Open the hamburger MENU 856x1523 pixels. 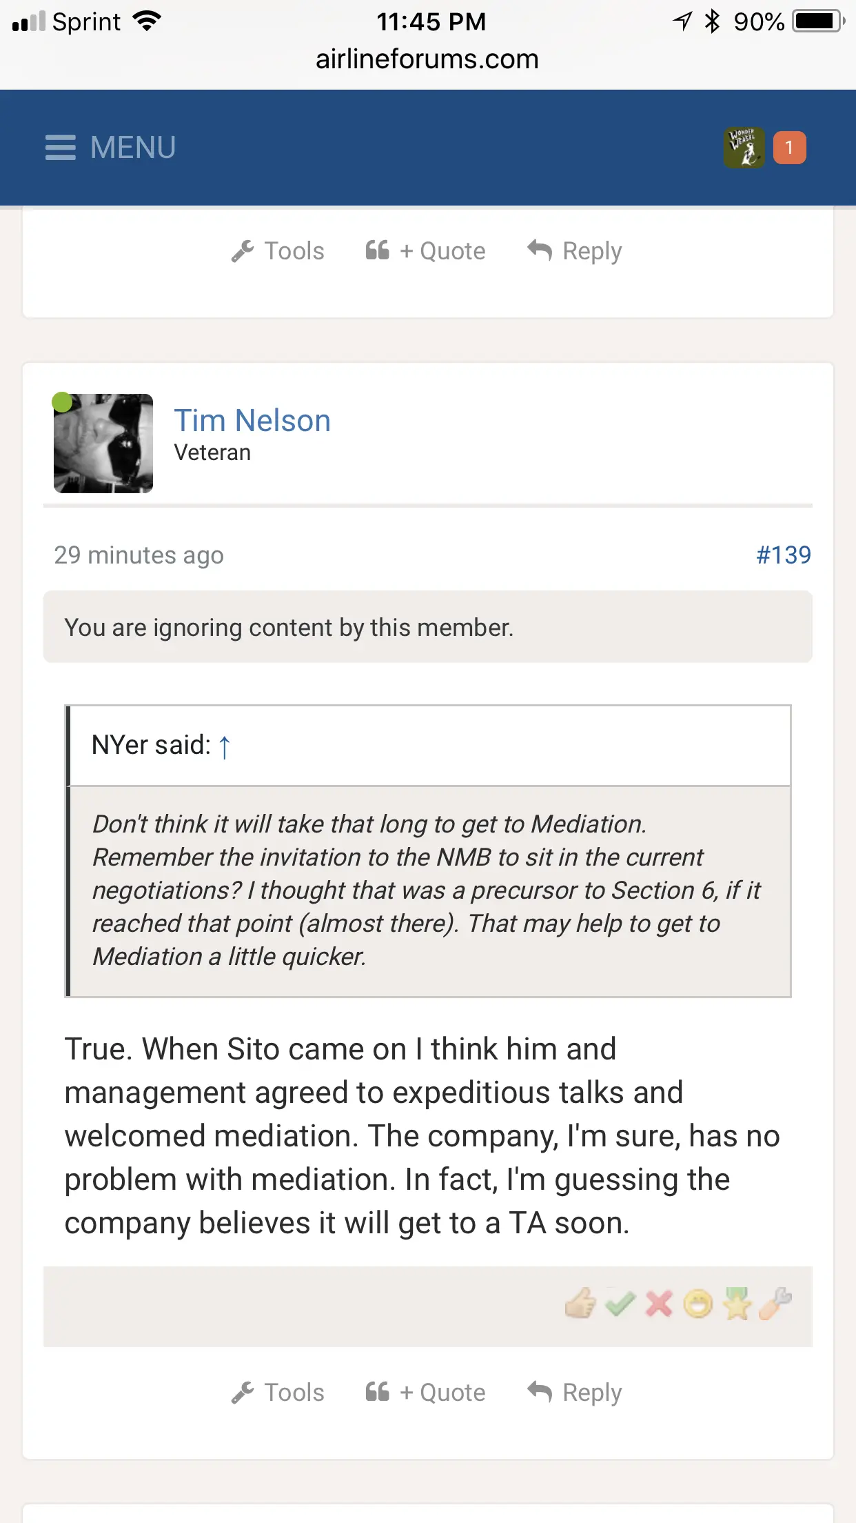[110, 148]
